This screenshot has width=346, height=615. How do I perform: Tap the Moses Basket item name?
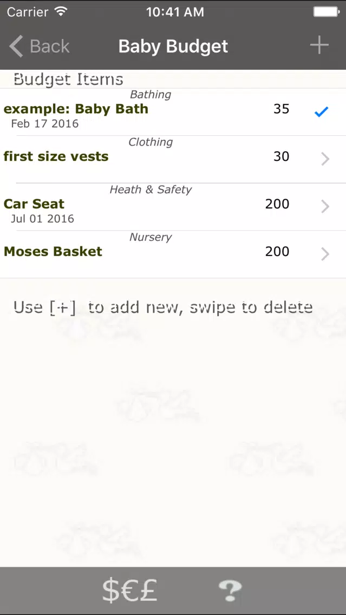pyautogui.click(x=53, y=251)
